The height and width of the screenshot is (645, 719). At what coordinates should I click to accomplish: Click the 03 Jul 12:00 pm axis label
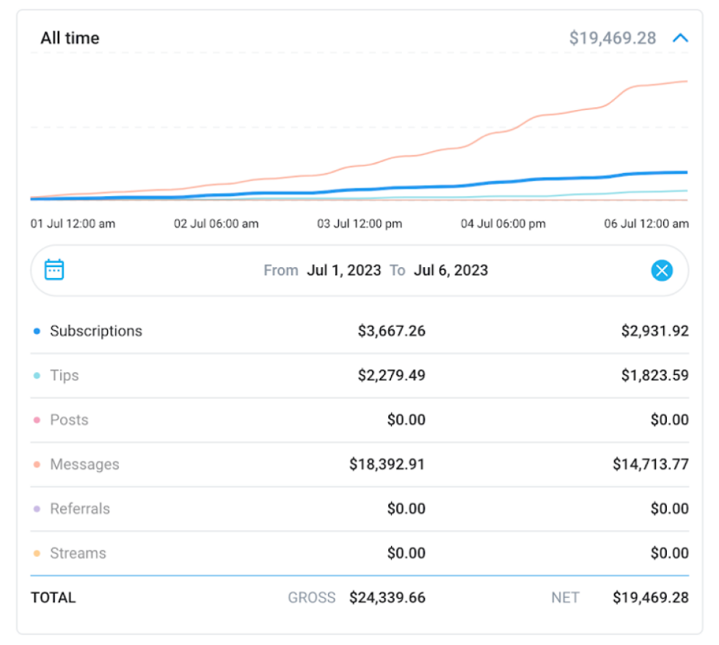tap(359, 224)
